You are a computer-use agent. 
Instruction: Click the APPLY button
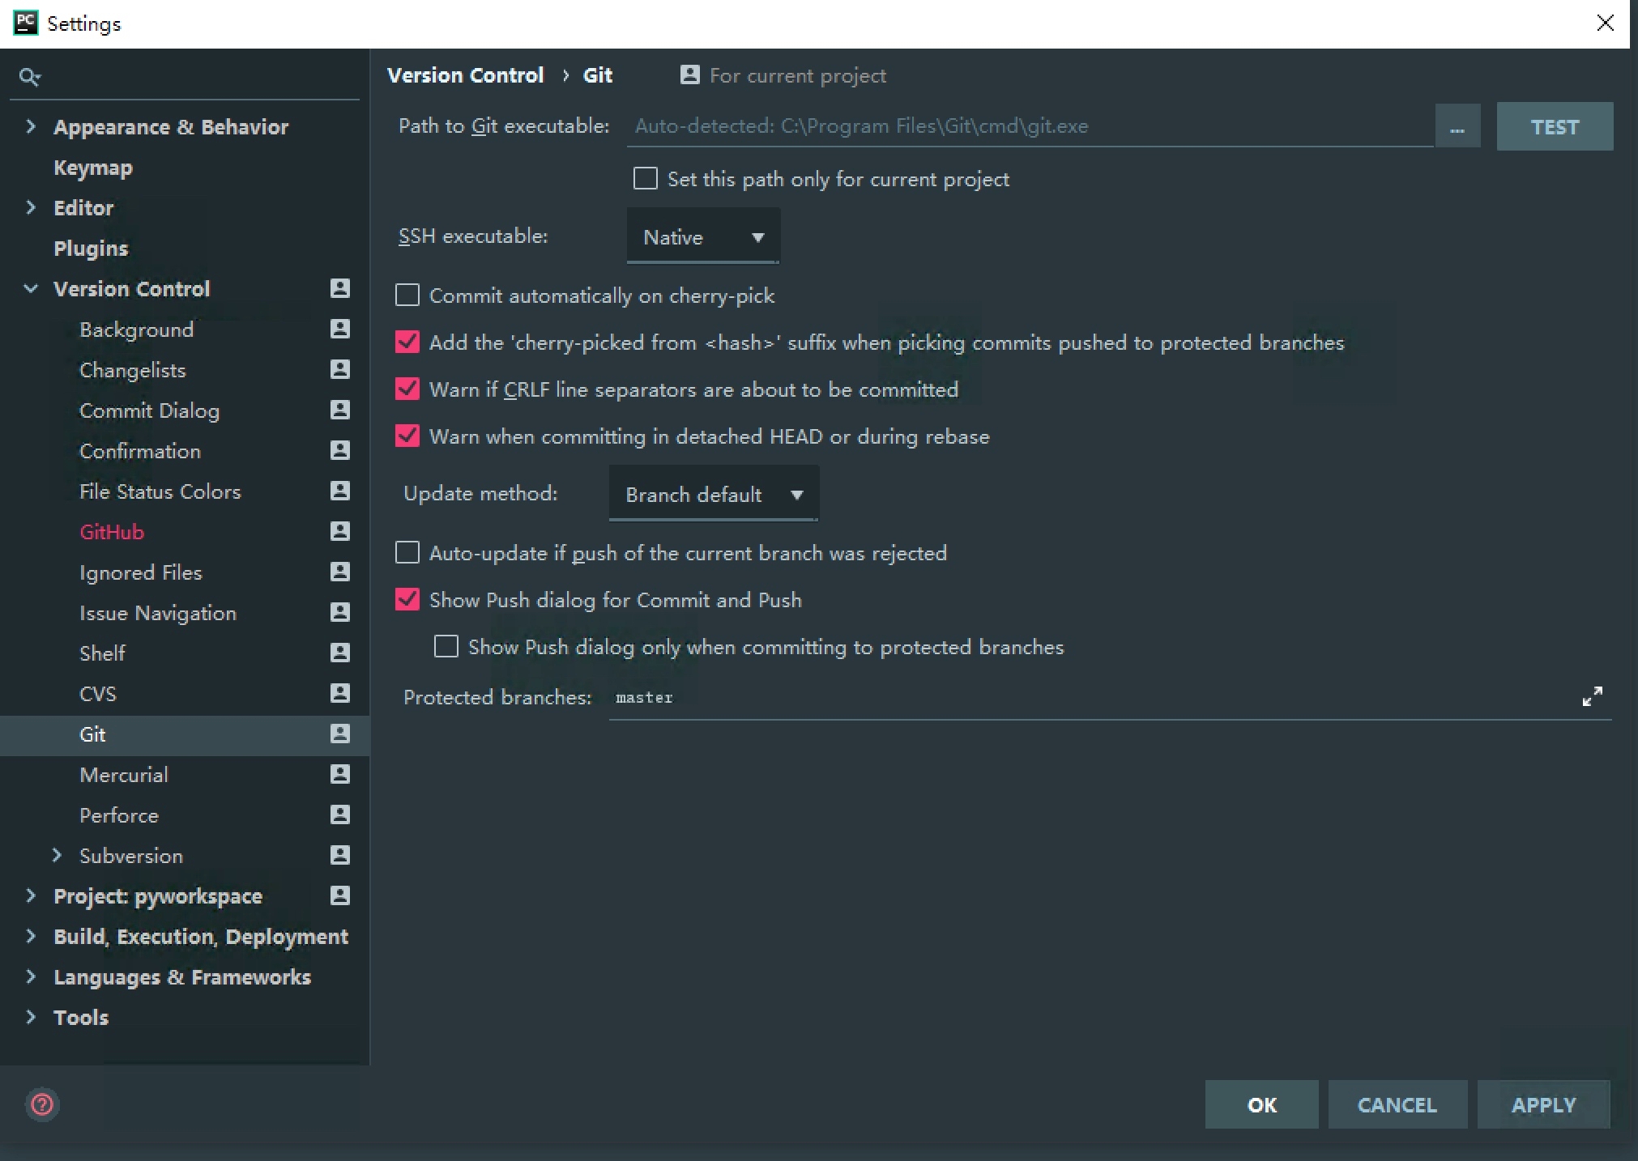coord(1542,1104)
